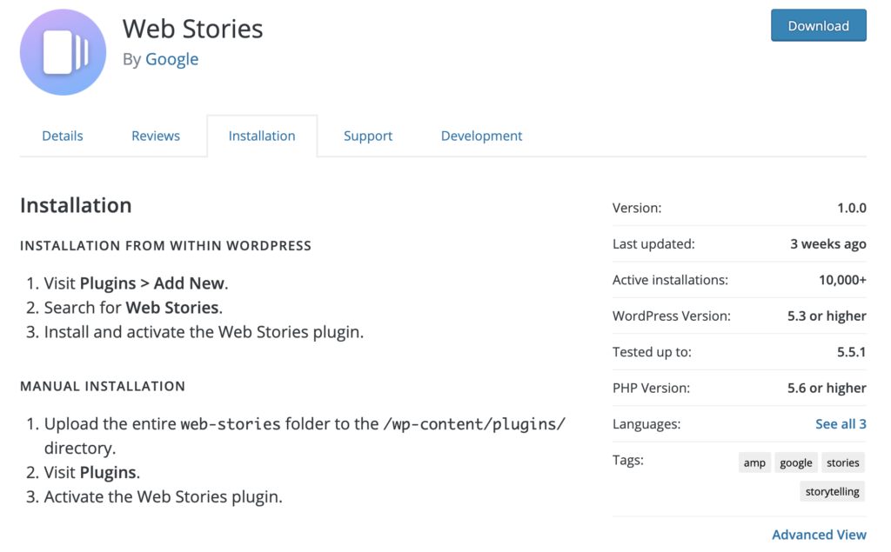
Task: Select the Installation tab
Action: click(262, 136)
